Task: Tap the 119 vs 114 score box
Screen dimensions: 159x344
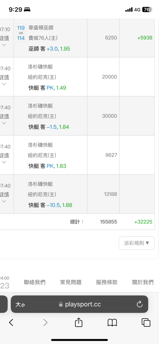Action: [21, 33]
